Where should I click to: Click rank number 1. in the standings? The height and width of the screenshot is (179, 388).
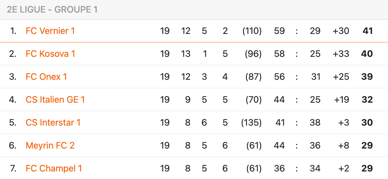point(13,31)
